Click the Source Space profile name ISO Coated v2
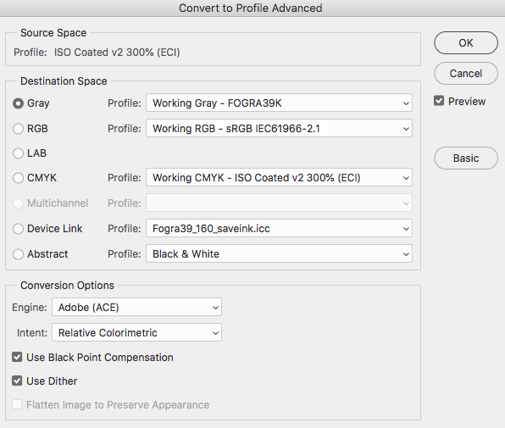Image resolution: width=505 pixels, height=428 pixels. (x=117, y=53)
